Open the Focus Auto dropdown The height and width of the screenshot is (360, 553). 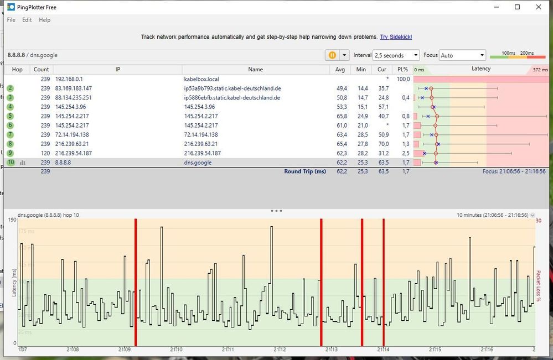pyautogui.click(x=462, y=55)
